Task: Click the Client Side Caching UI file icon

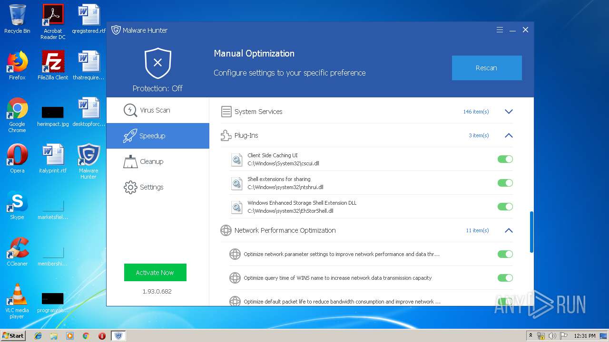Action: [236, 159]
